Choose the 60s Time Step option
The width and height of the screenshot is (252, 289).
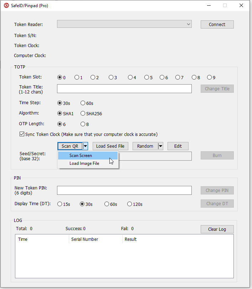83,103
